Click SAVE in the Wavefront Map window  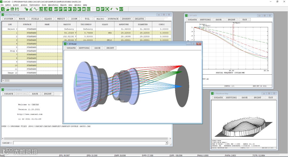coord(245,98)
